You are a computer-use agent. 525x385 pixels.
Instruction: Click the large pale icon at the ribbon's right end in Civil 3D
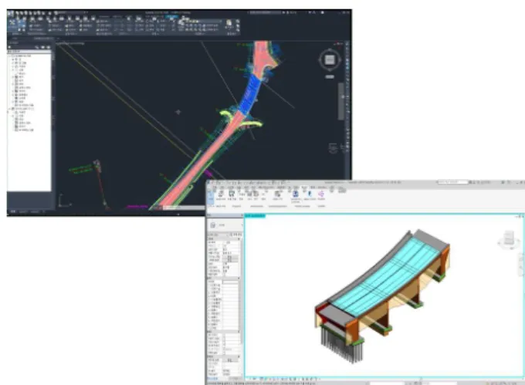(229, 23)
